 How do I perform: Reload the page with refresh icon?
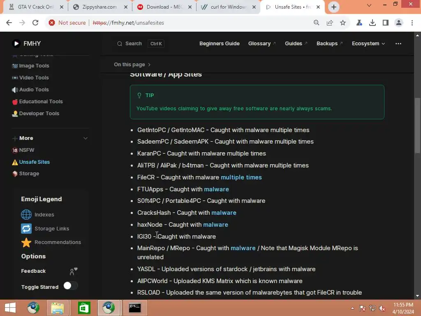[x=35, y=23]
